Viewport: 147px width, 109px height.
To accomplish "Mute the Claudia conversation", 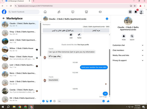I will (x=124, y=36).
